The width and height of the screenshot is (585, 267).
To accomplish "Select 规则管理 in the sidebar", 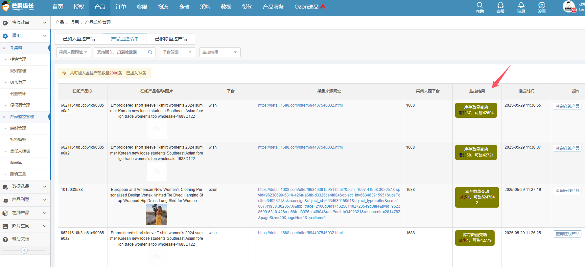I will pos(18,71).
